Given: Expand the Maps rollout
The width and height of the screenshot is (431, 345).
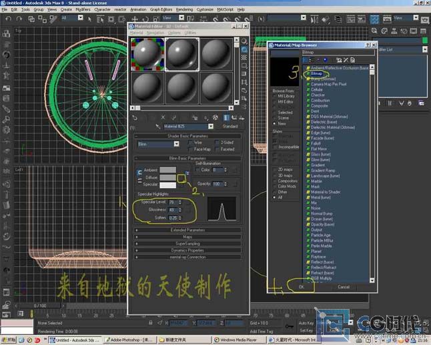Looking at the screenshot, I should point(187,237).
